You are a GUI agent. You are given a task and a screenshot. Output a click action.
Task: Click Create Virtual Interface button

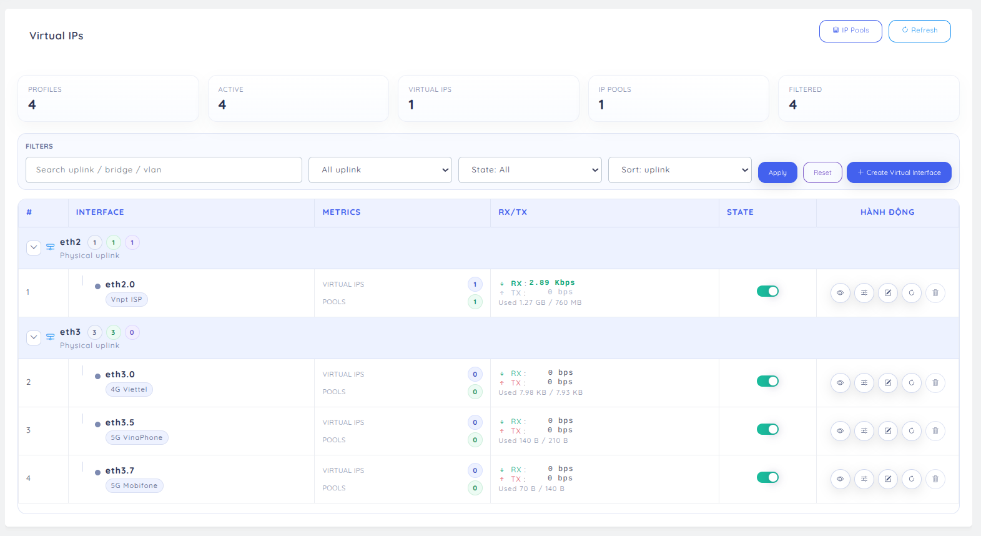coord(899,172)
